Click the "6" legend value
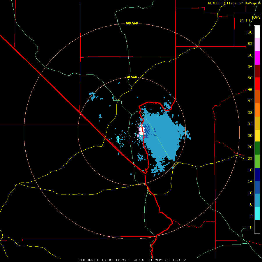Image resolution: width=262 pixels, height=262 pixels. click(251, 204)
